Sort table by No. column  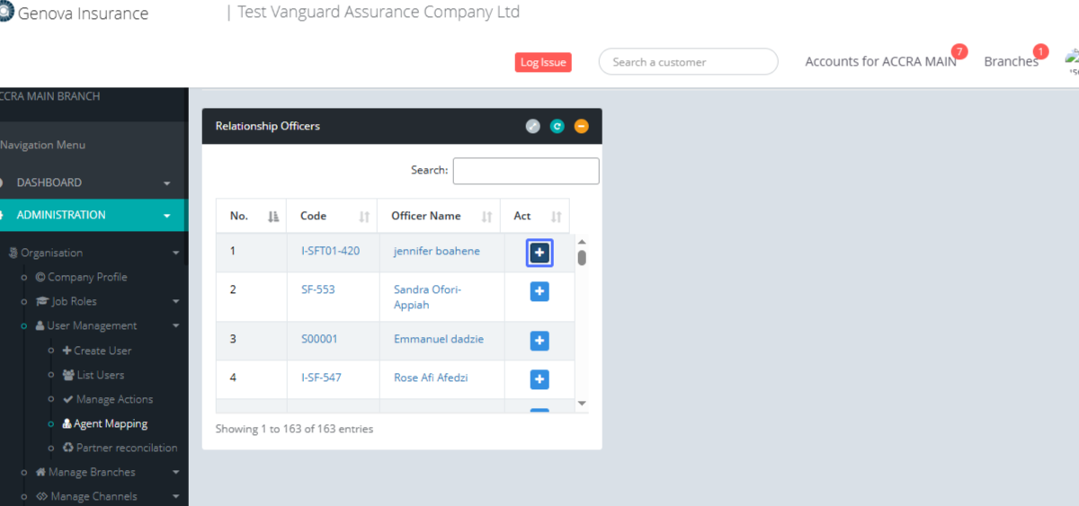click(x=251, y=217)
